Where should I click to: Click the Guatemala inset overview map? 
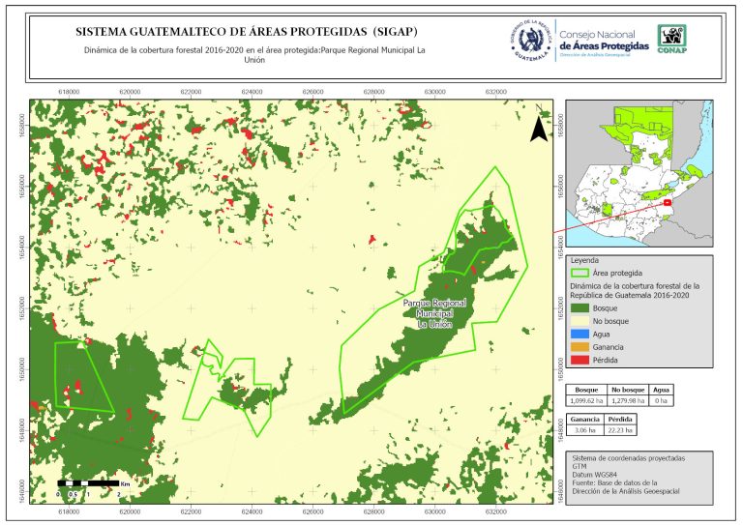[639, 175]
